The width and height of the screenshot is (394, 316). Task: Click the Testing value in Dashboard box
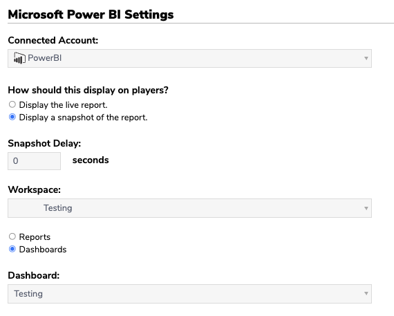(x=28, y=294)
